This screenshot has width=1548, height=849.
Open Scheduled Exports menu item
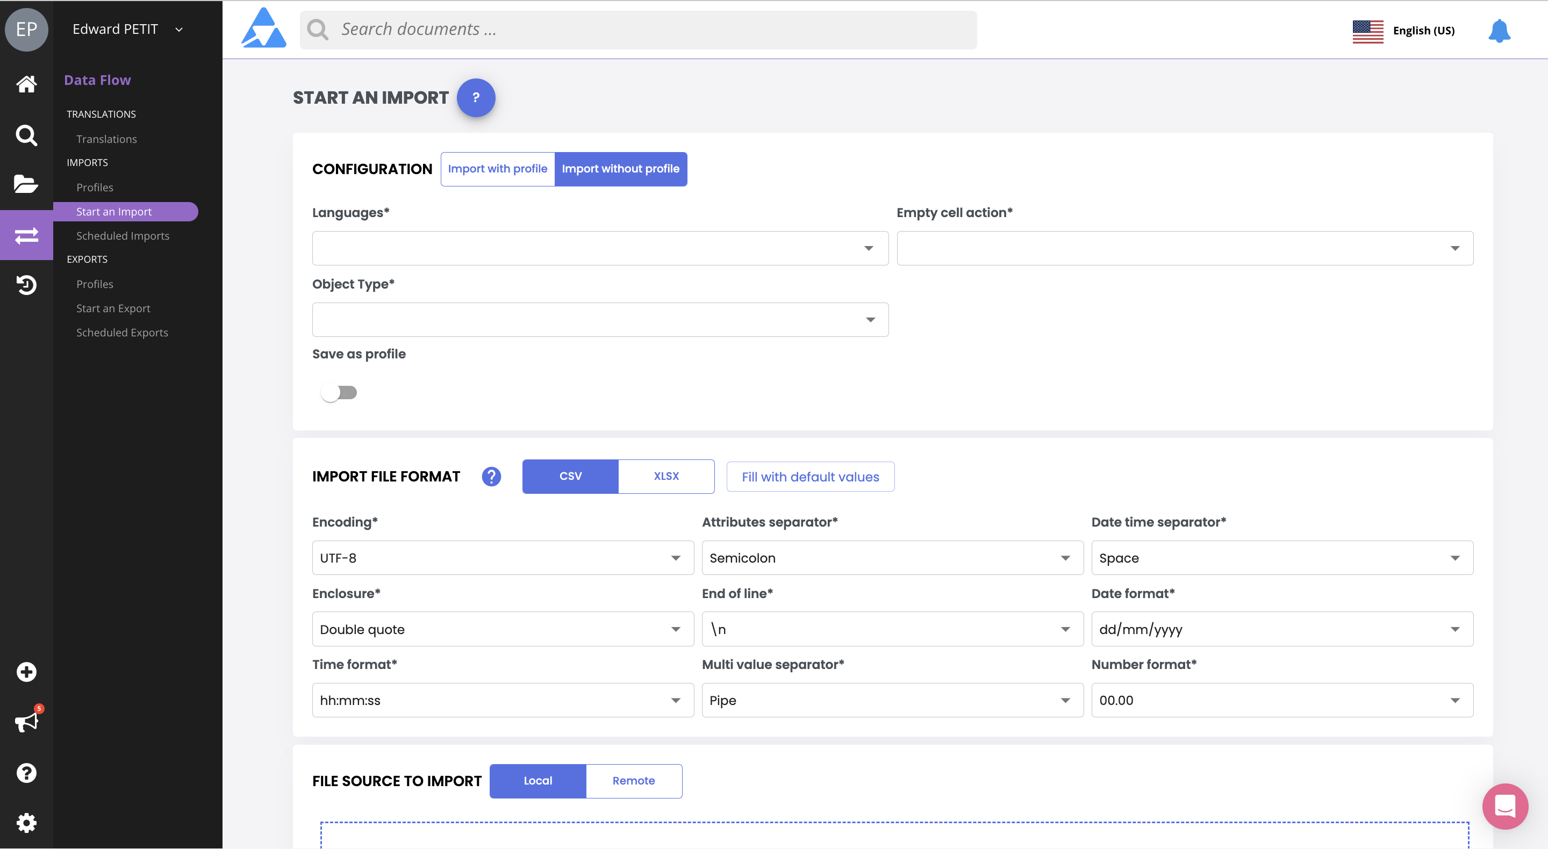click(122, 332)
